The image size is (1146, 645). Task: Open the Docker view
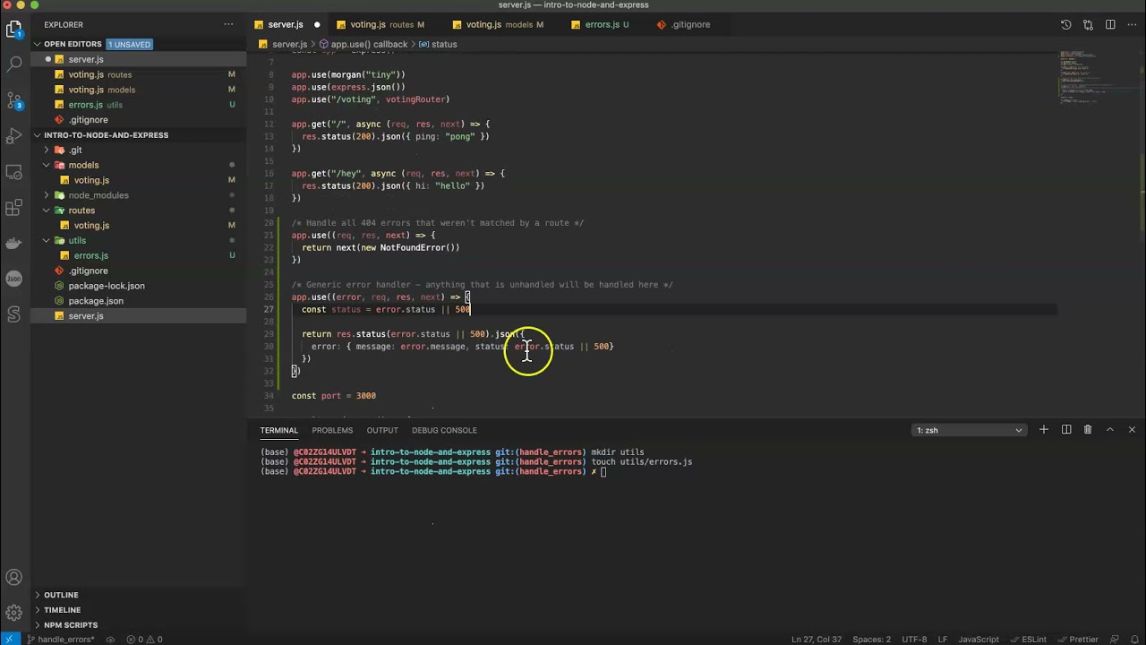tap(14, 243)
